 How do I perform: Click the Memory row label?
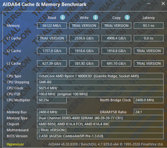[x=13, y=26]
